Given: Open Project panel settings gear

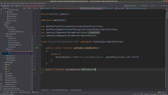Looking at the screenshot, I should pyautogui.click(x=29, y=8).
